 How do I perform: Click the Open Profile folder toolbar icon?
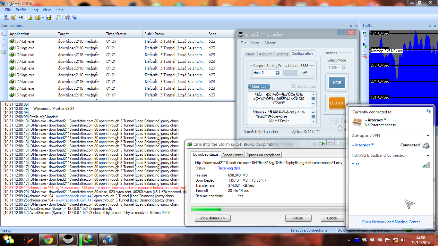tap(38, 17)
